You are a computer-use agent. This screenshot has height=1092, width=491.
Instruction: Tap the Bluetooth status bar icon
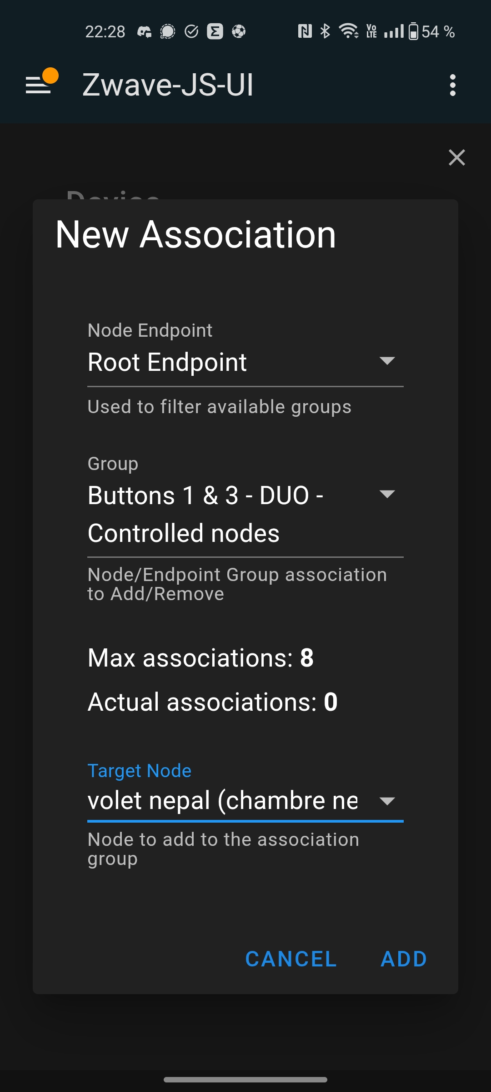tap(325, 31)
